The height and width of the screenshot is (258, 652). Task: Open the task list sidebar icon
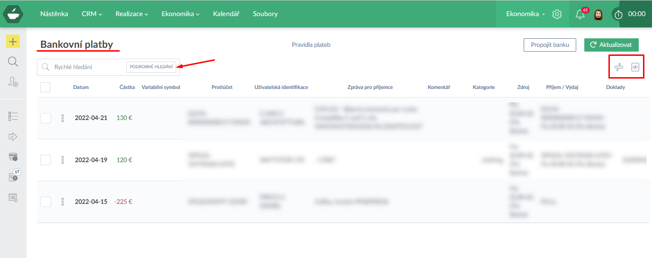point(13,116)
